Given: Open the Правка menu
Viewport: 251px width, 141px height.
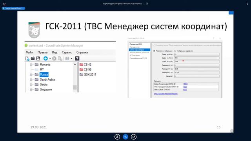Looking at the screenshot, I should [x=42, y=52].
